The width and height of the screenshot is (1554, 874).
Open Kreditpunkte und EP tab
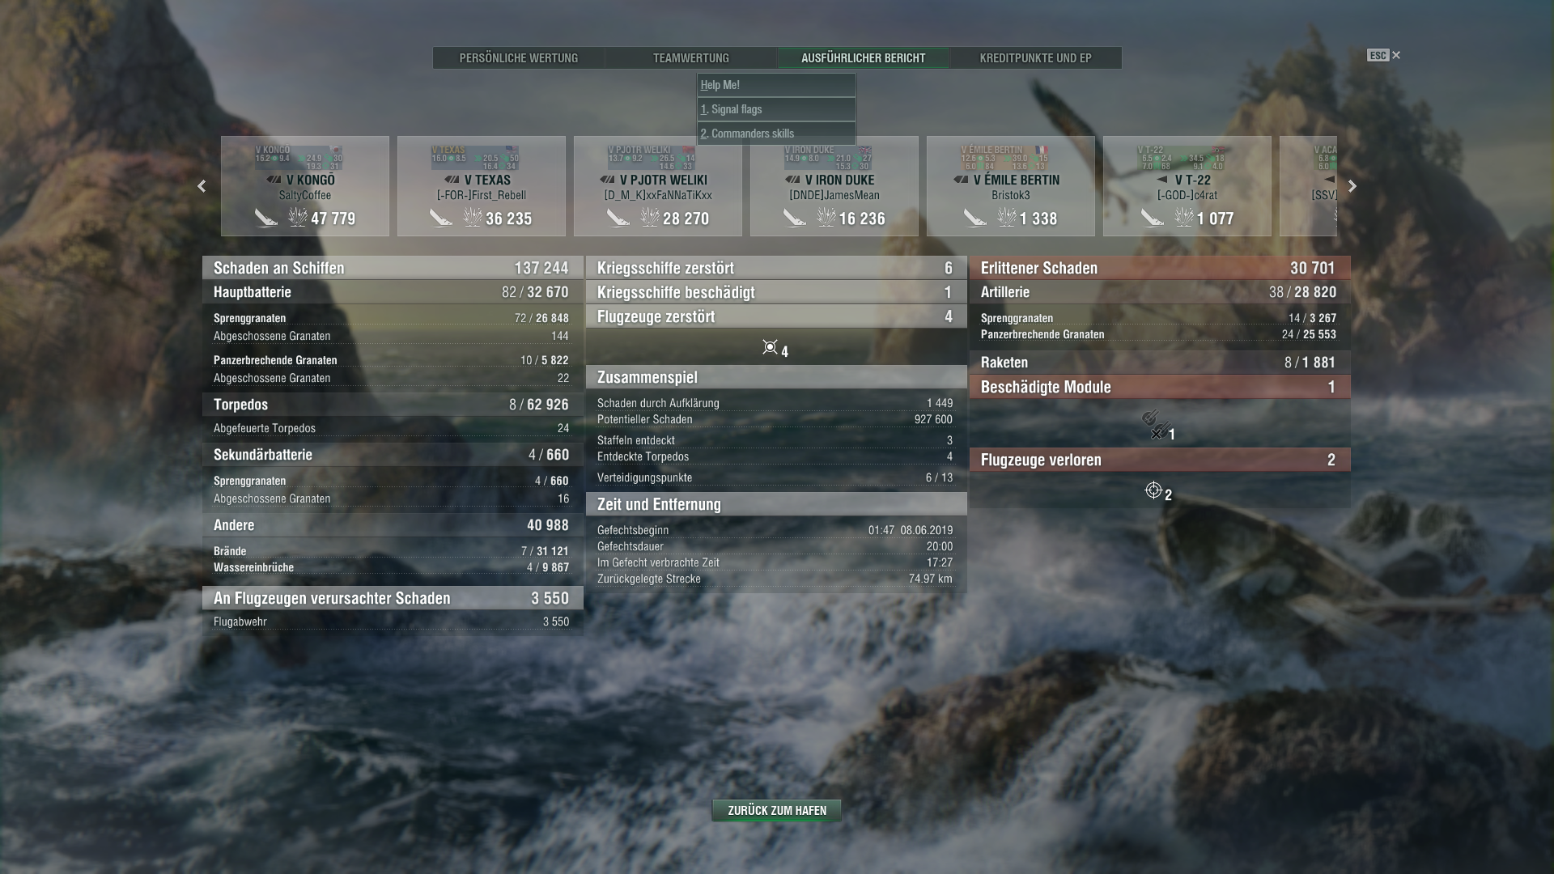click(1035, 58)
